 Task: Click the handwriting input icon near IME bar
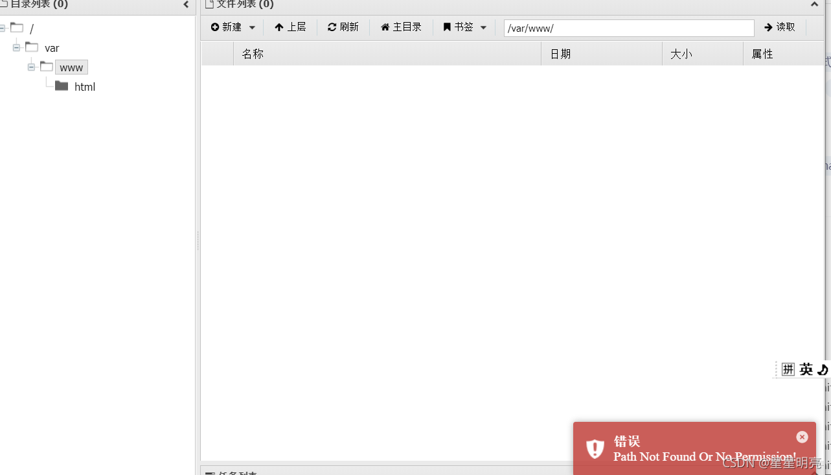tap(822, 369)
